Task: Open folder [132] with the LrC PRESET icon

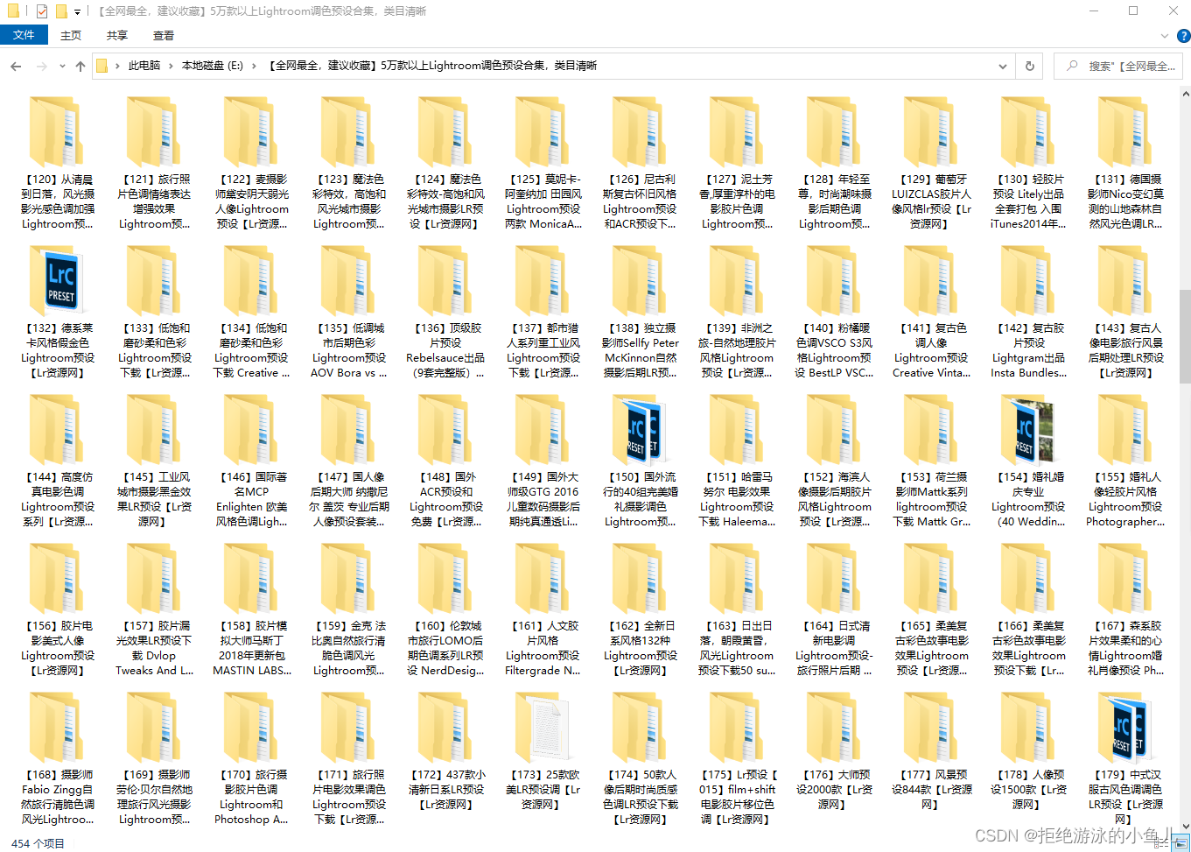Action: tap(59, 281)
